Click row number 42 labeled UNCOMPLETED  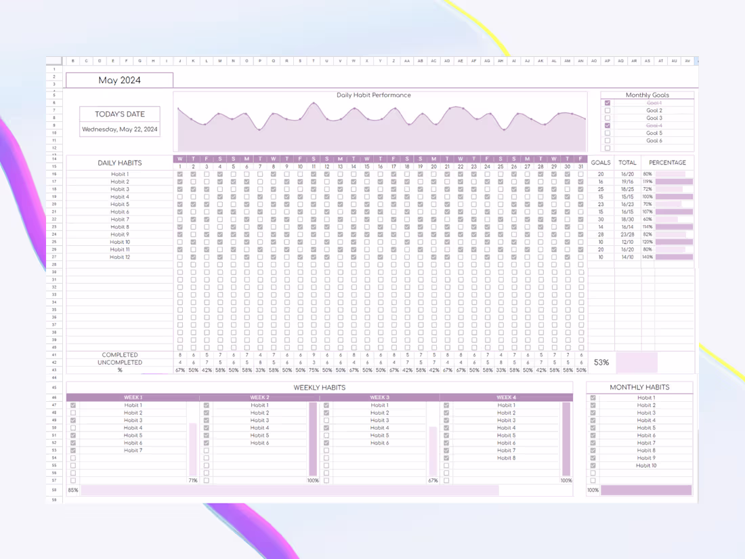54,362
